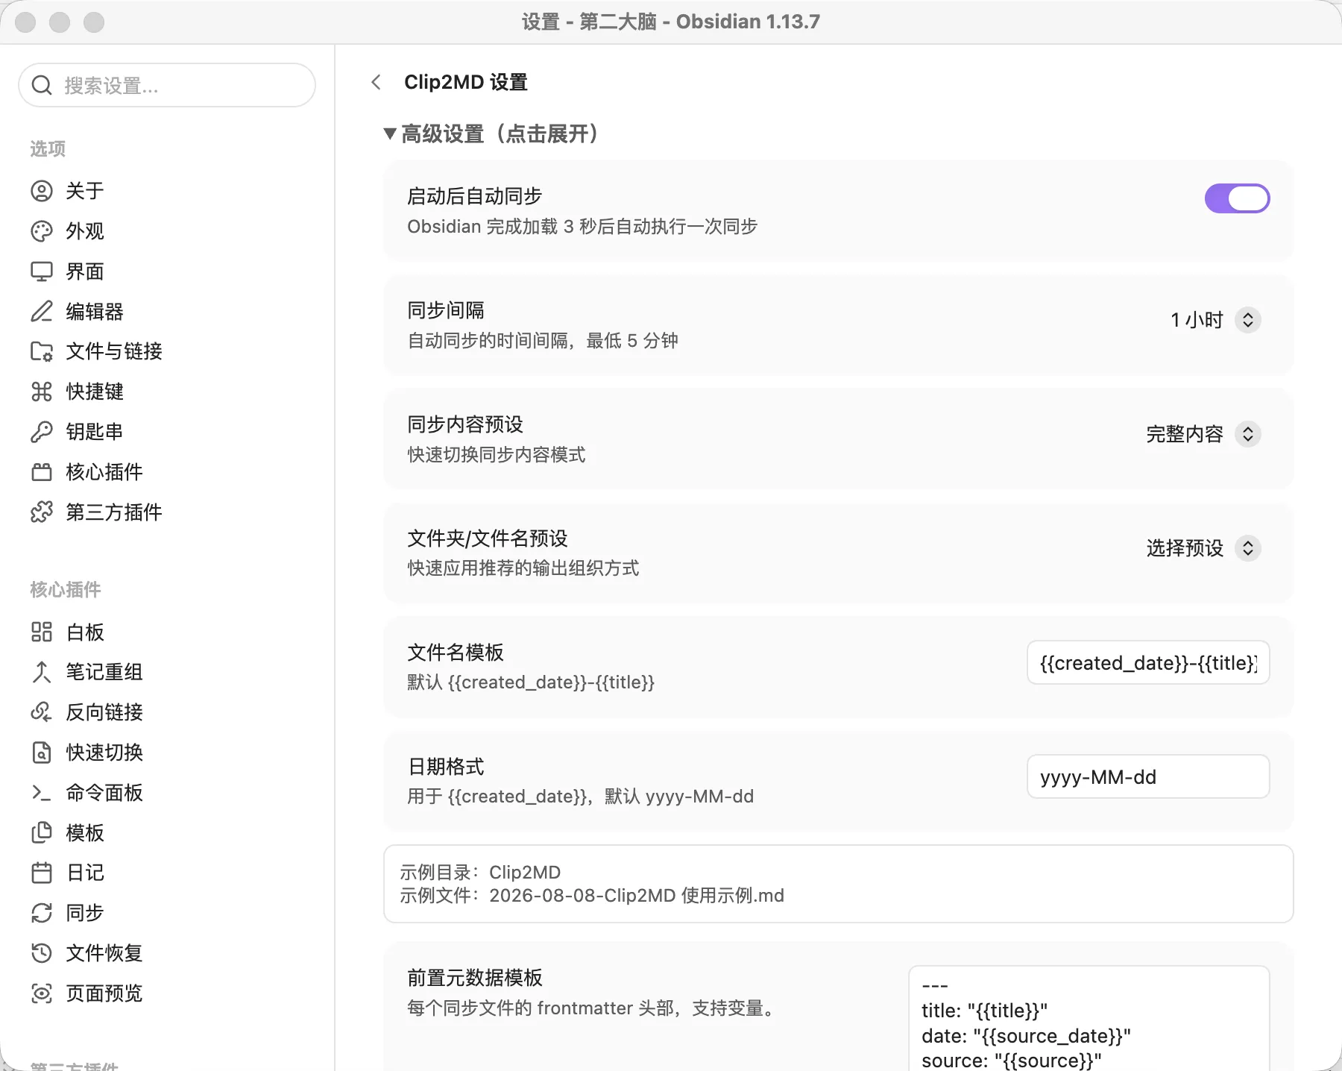Open the 同步间隔 1 小时 dropdown
This screenshot has width=1342, height=1071.
1215,320
